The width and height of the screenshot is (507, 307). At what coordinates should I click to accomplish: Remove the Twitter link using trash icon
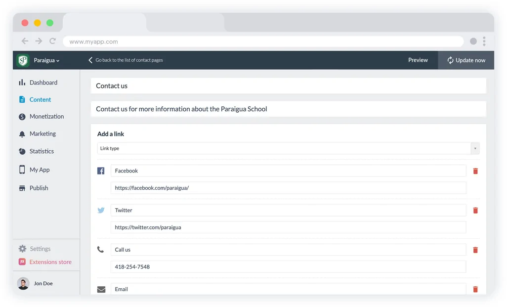(475, 211)
